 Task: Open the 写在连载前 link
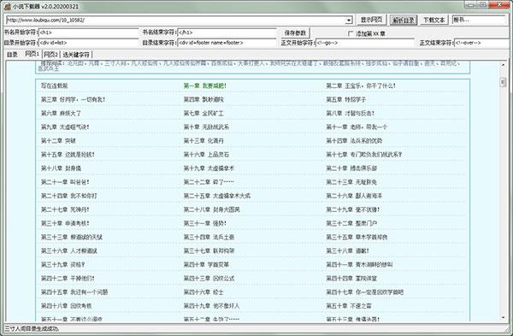(55, 85)
